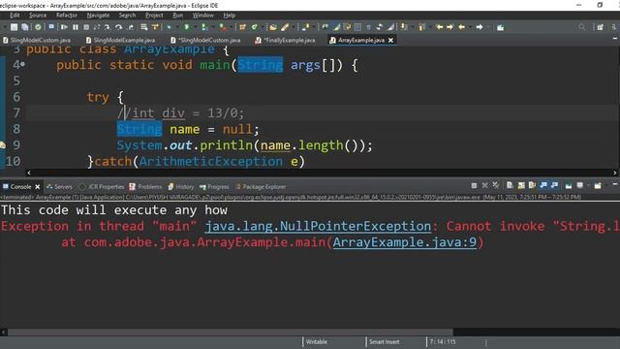Open the Source menu
The height and width of the screenshot is (349, 620).
[38, 16]
